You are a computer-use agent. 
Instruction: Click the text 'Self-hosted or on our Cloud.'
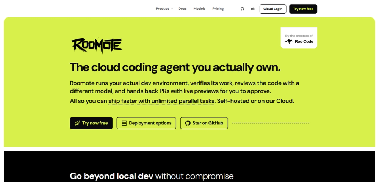tap(255, 101)
